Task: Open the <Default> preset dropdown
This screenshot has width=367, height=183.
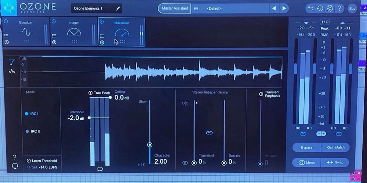Action: point(214,8)
